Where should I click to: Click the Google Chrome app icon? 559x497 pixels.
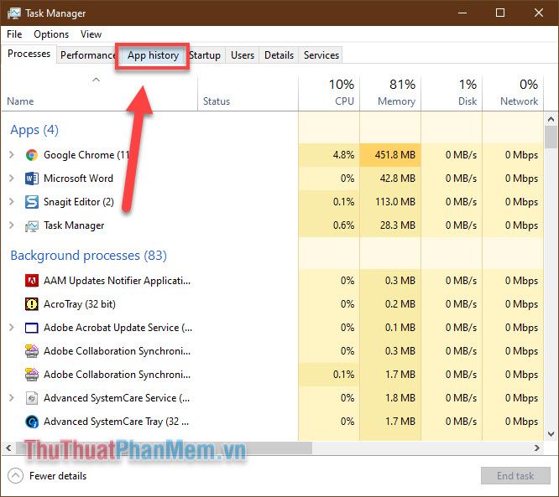point(32,155)
